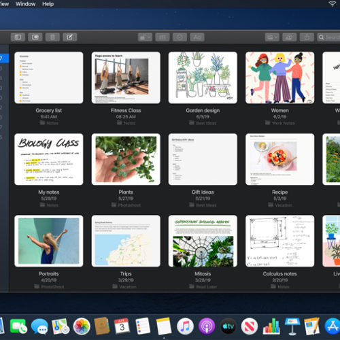This screenshot has height=340, width=340.
Task: Click the 'Garden design' title text
Action: (x=203, y=110)
